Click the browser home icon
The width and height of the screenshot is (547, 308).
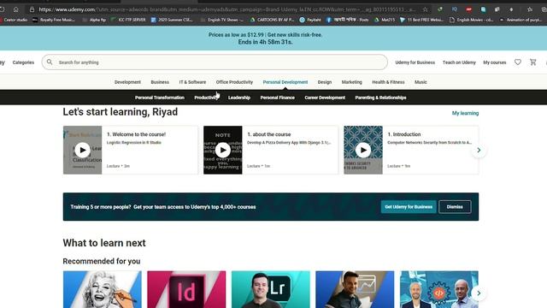click(x=15, y=9)
